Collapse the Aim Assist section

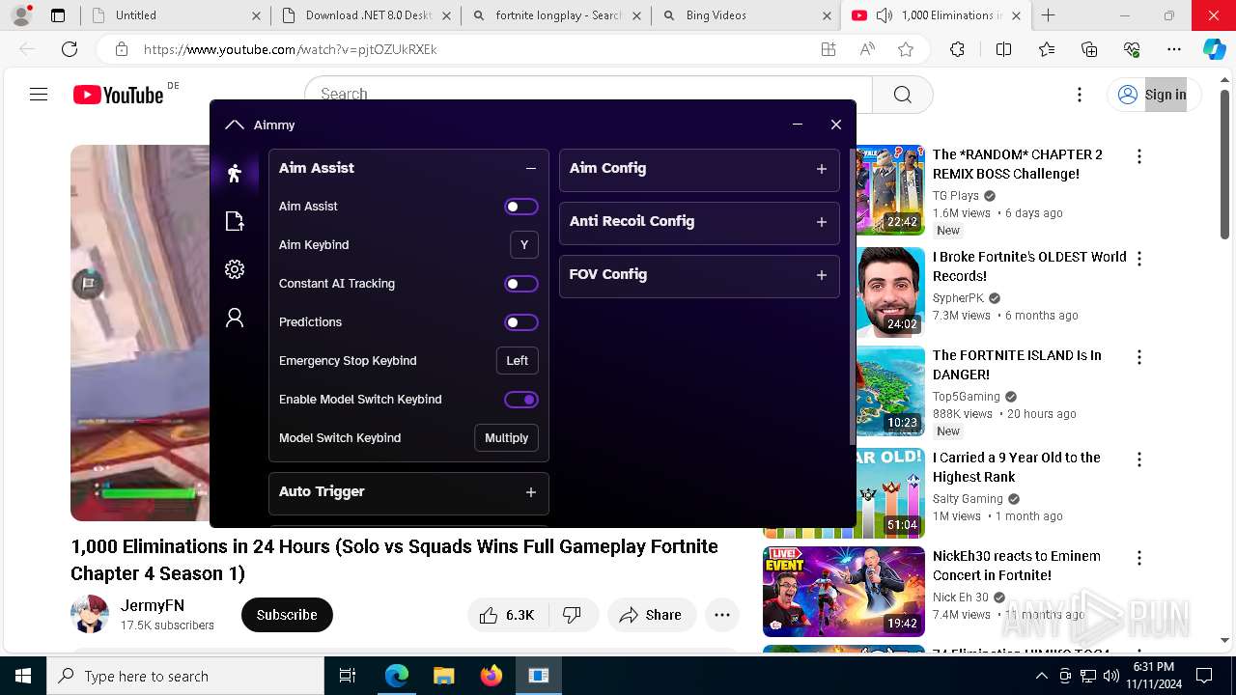click(530, 168)
